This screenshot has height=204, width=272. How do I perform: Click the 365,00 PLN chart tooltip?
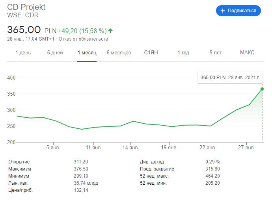point(230,78)
